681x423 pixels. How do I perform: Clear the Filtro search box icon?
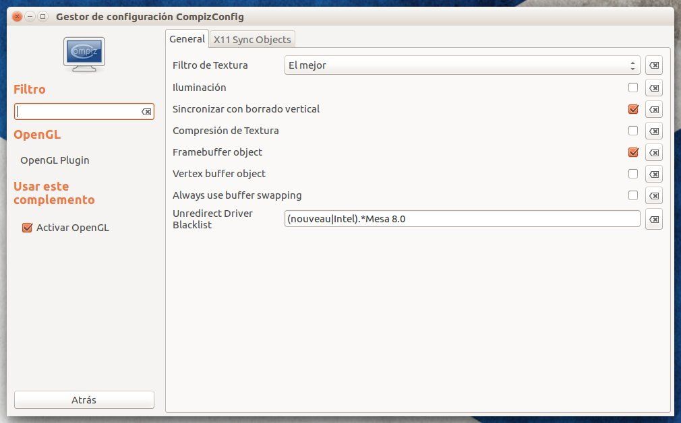[146, 112]
